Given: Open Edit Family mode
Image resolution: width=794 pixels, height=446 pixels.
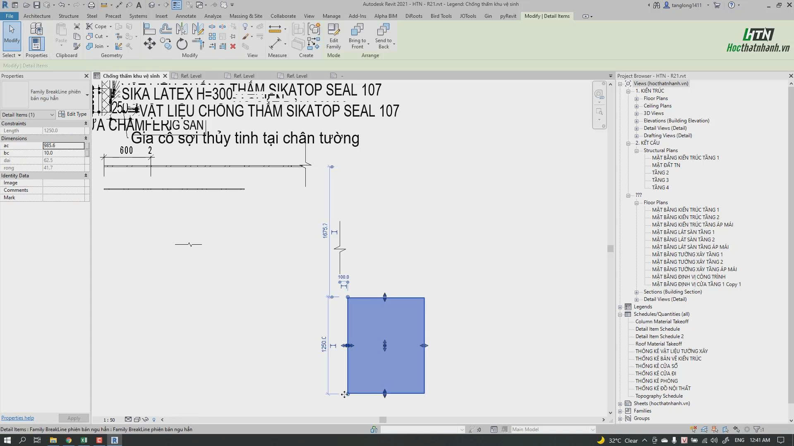Looking at the screenshot, I should click(x=333, y=36).
